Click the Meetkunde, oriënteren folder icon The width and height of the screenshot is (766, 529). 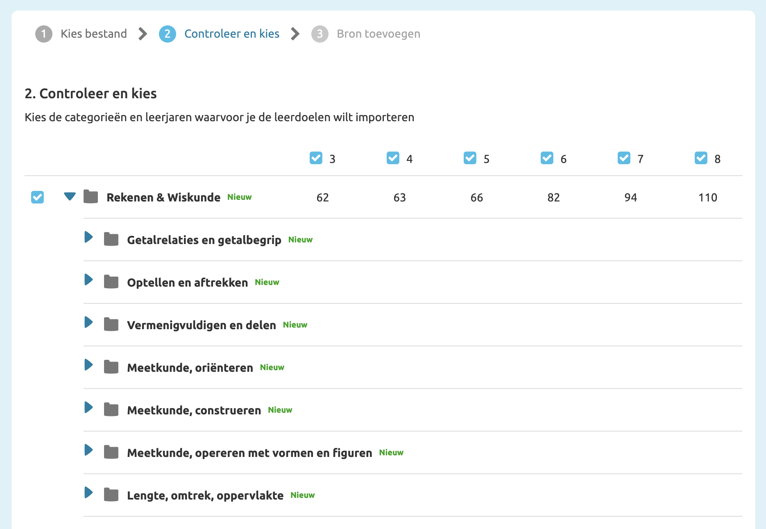tap(111, 367)
